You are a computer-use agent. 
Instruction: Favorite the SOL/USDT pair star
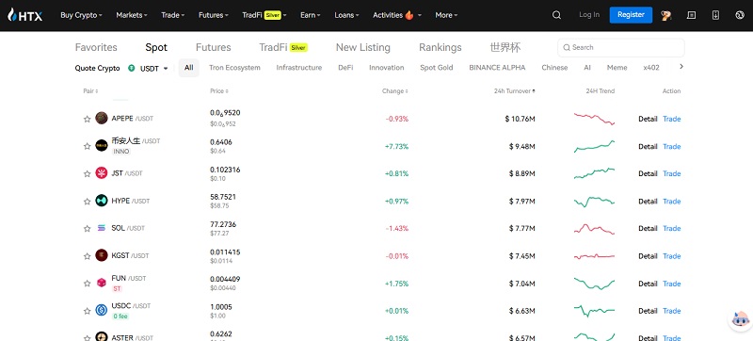tap(87, 229)
